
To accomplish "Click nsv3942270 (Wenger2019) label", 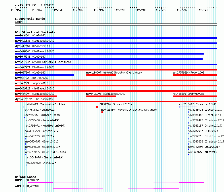I will pyautogui.click(x=42, y=131).
